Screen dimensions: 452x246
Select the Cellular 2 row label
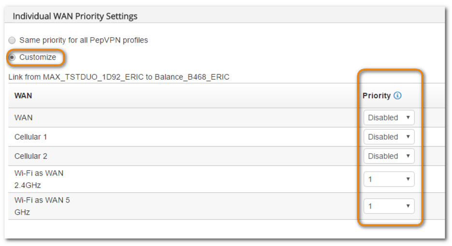[31, 156]
